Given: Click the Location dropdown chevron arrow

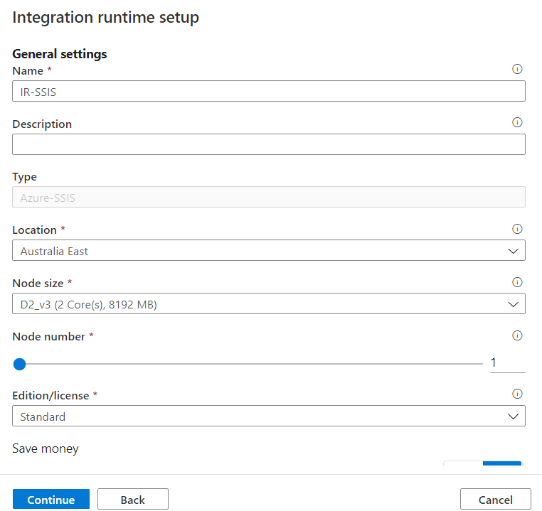Looking at the screenshot, I should (x=514, y=251).
